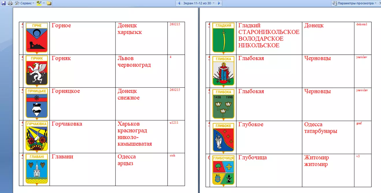Open the highlighter color dropdown arrow

click(x=43, y=3)
